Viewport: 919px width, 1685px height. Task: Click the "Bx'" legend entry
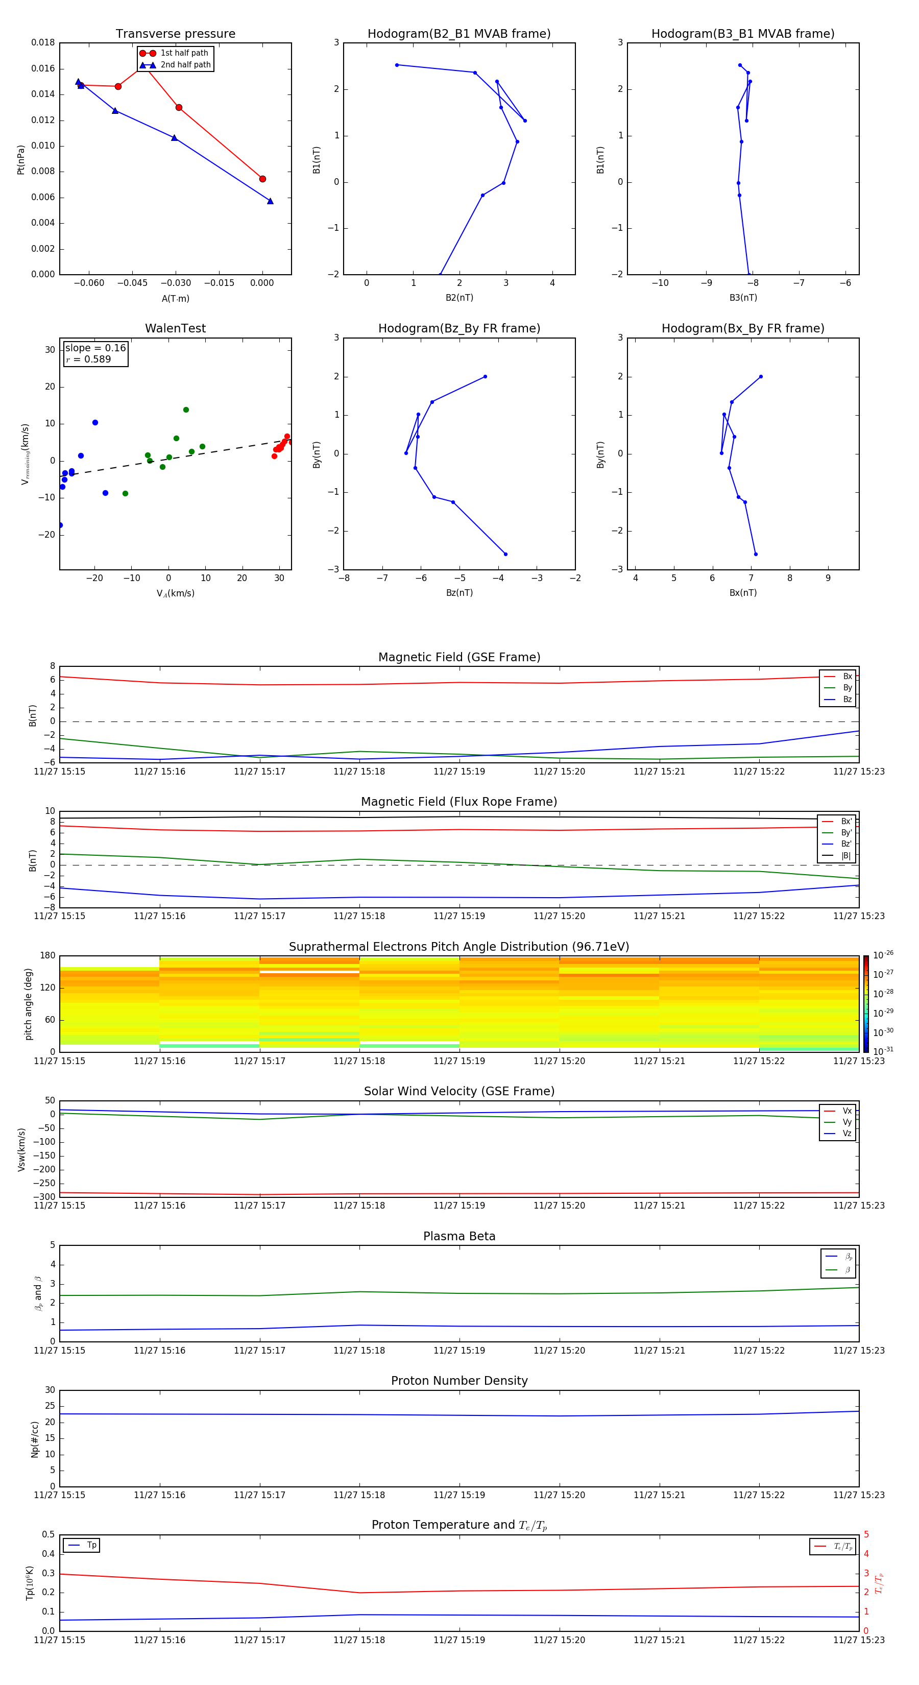837,822
